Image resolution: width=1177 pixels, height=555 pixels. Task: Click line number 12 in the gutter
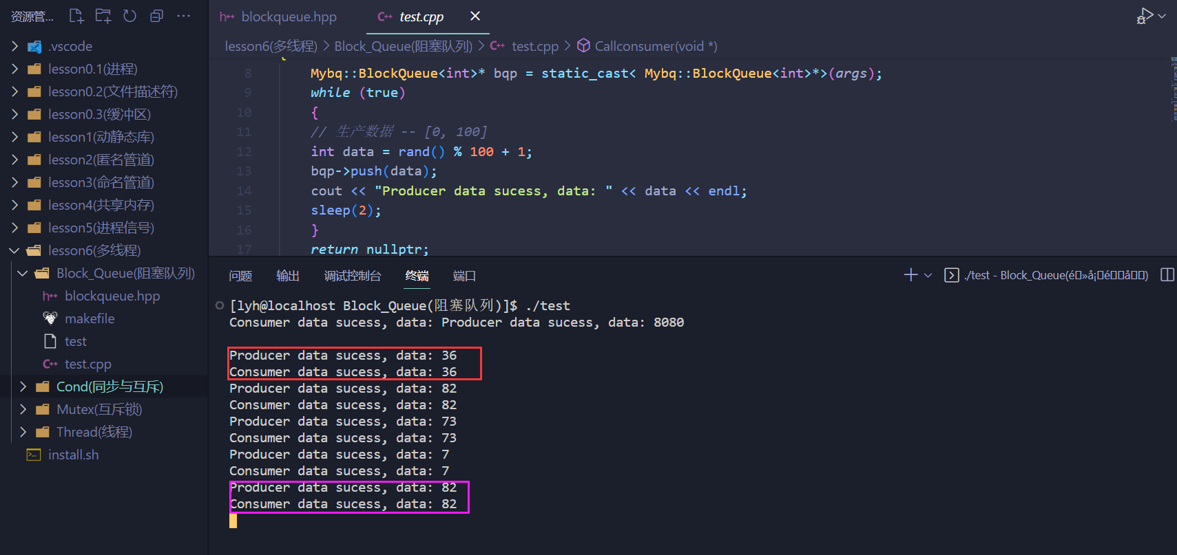click(x=244, y=151)
